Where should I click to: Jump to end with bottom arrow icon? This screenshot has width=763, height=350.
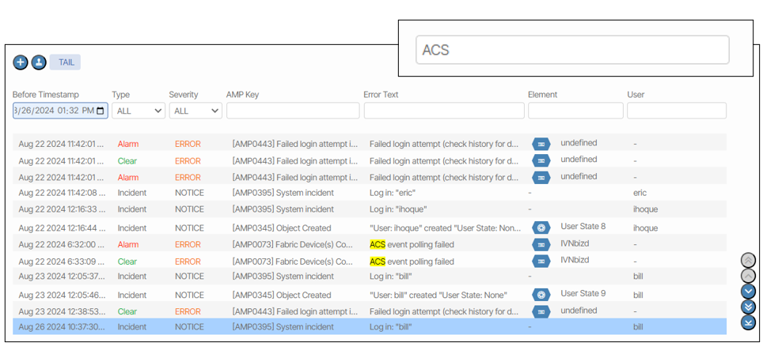[x=748, y=322]
